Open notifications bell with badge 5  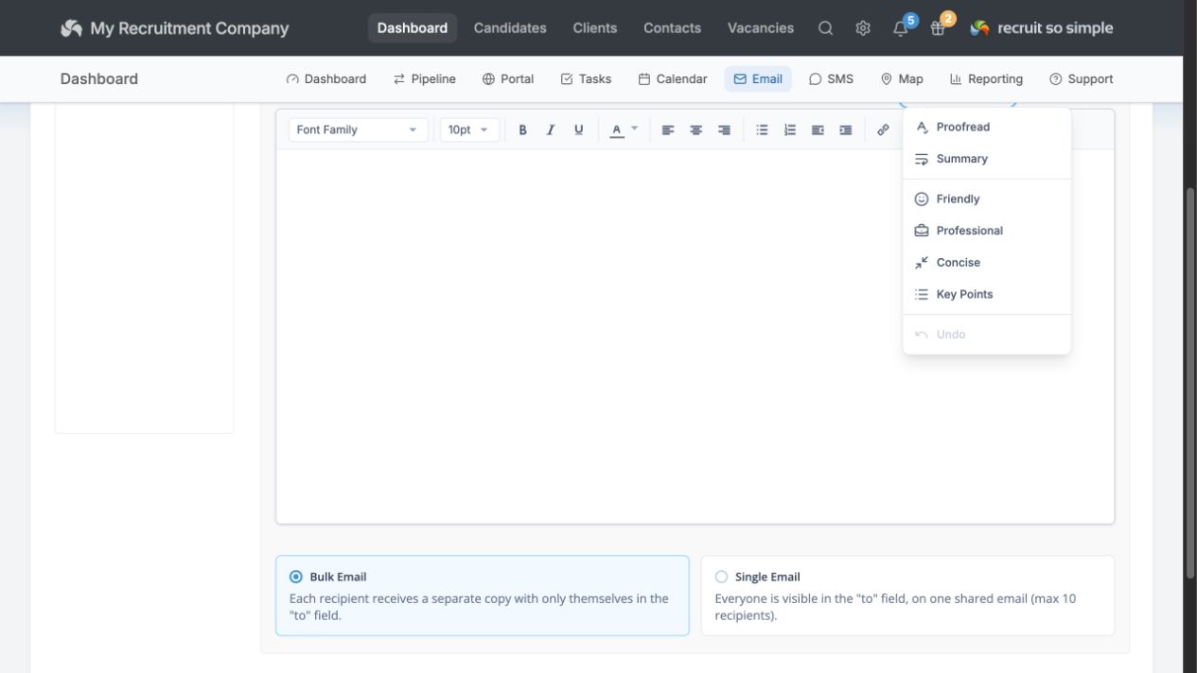tap(901, 28)
